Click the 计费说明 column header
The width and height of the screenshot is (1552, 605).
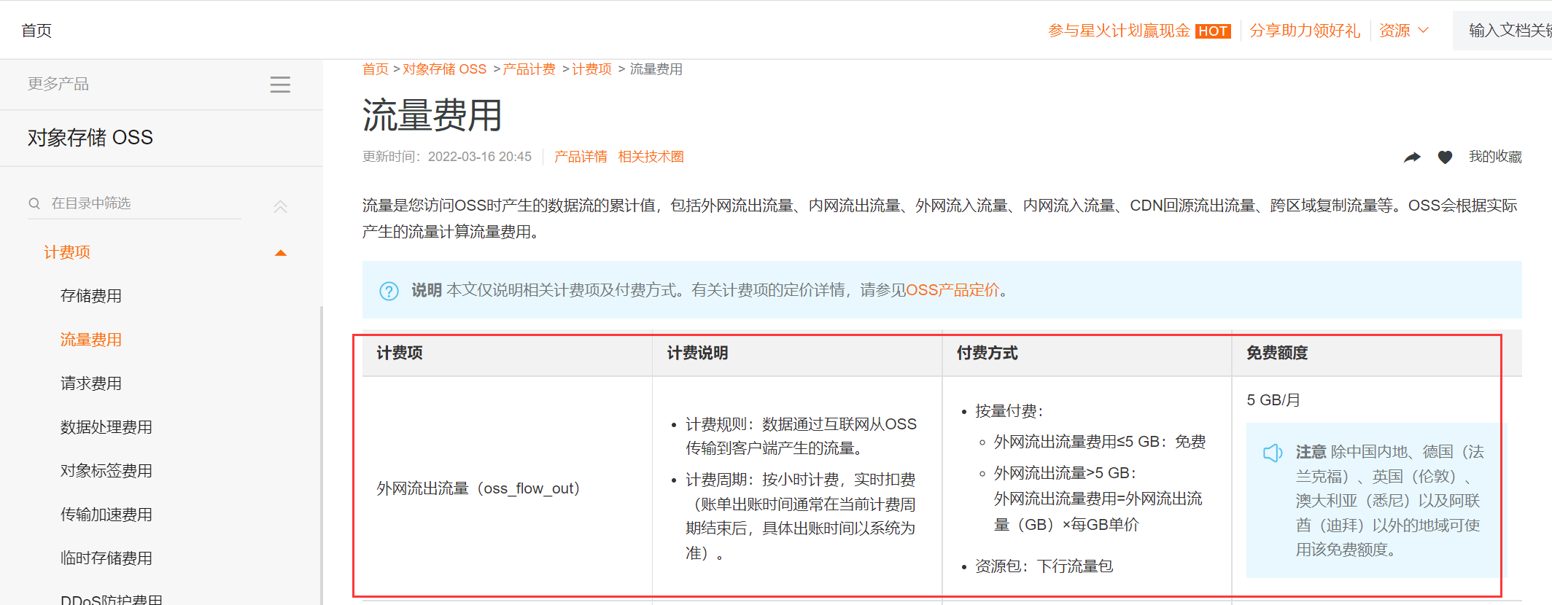click(698, 354)
